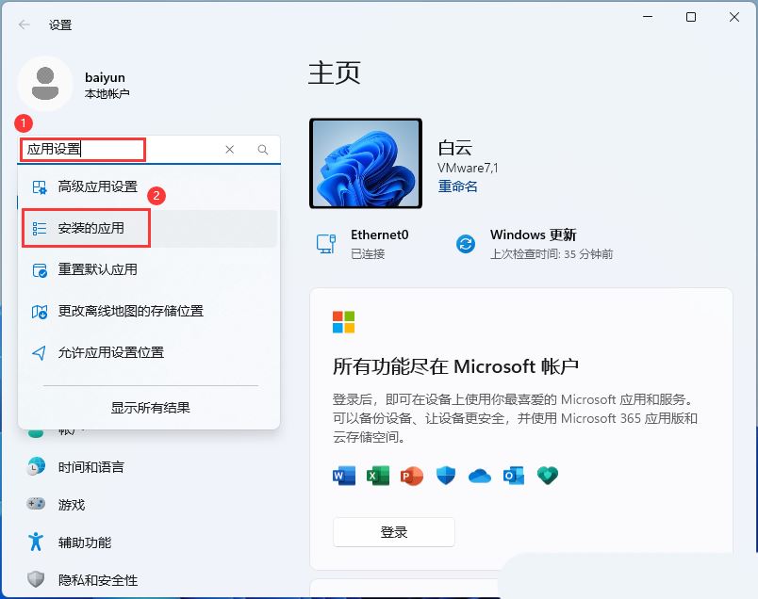This screenshot has height=599, width=758.
Task: Clear the search box with the × button
Action: 229,149
